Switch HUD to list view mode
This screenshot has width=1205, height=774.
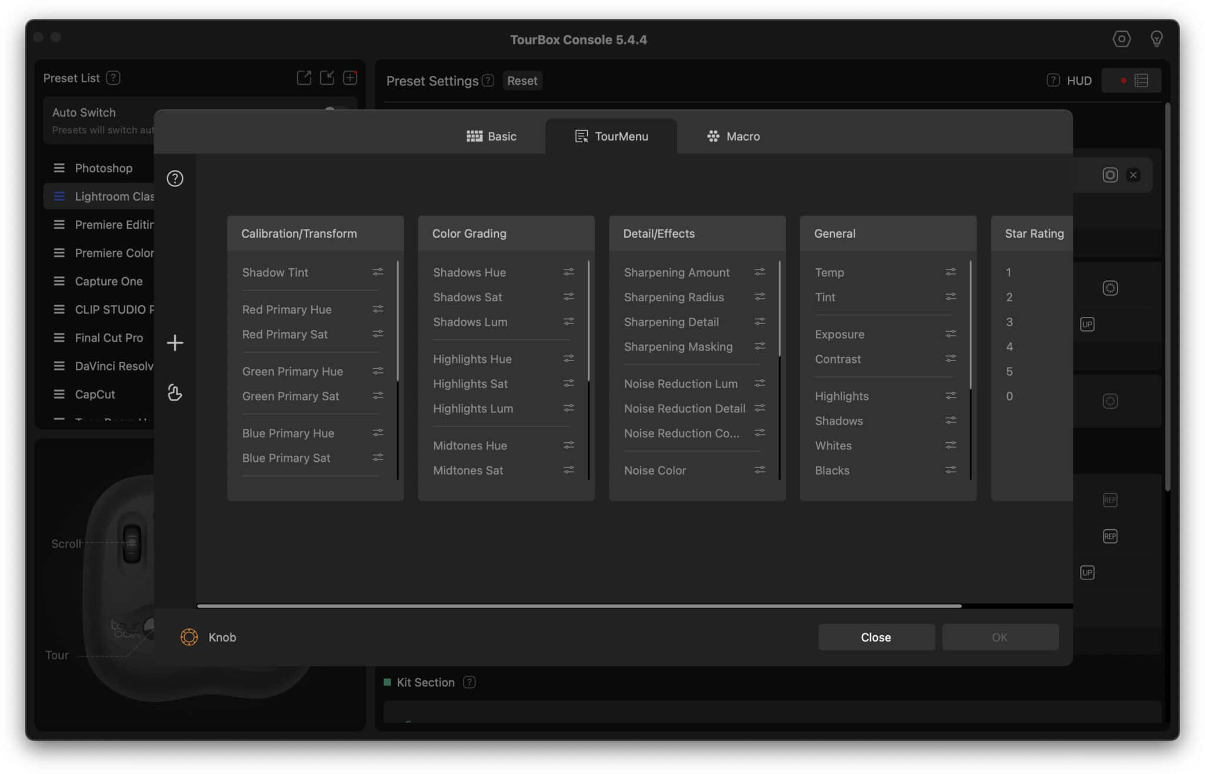tap(1142, 80)
